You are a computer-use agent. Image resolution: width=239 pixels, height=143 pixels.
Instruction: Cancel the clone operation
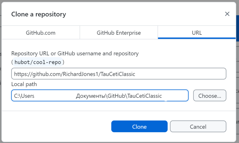click(x=198, y=127)
